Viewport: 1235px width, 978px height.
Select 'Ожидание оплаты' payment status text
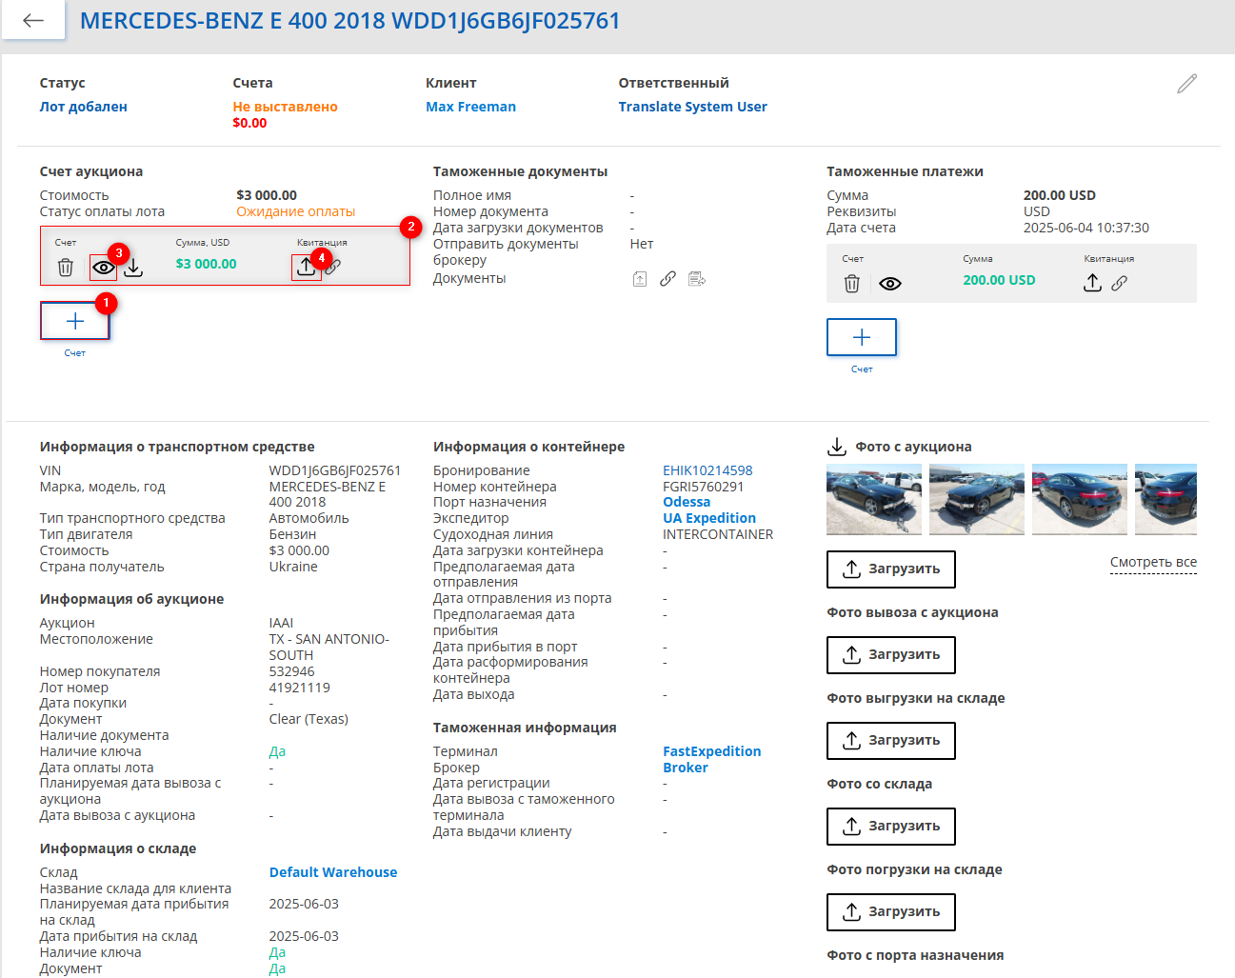(296, 211)
